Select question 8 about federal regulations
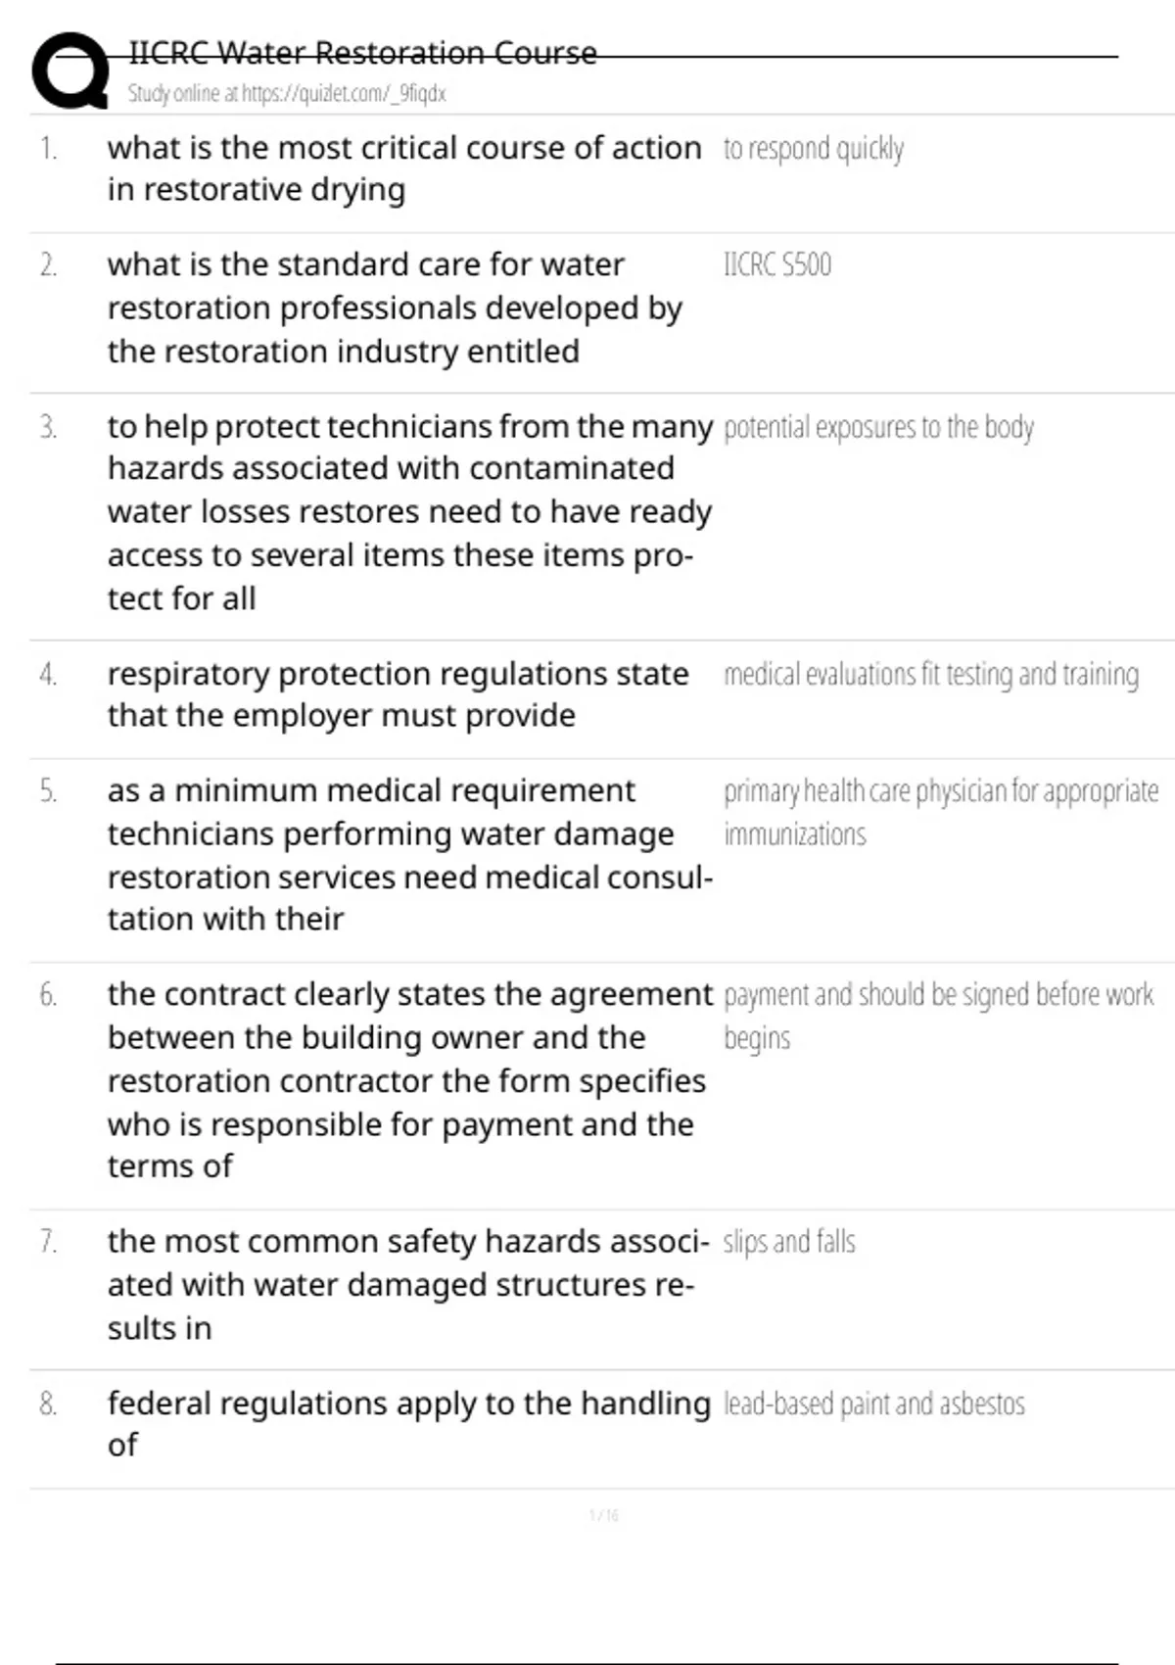 tap(408, 1423)
